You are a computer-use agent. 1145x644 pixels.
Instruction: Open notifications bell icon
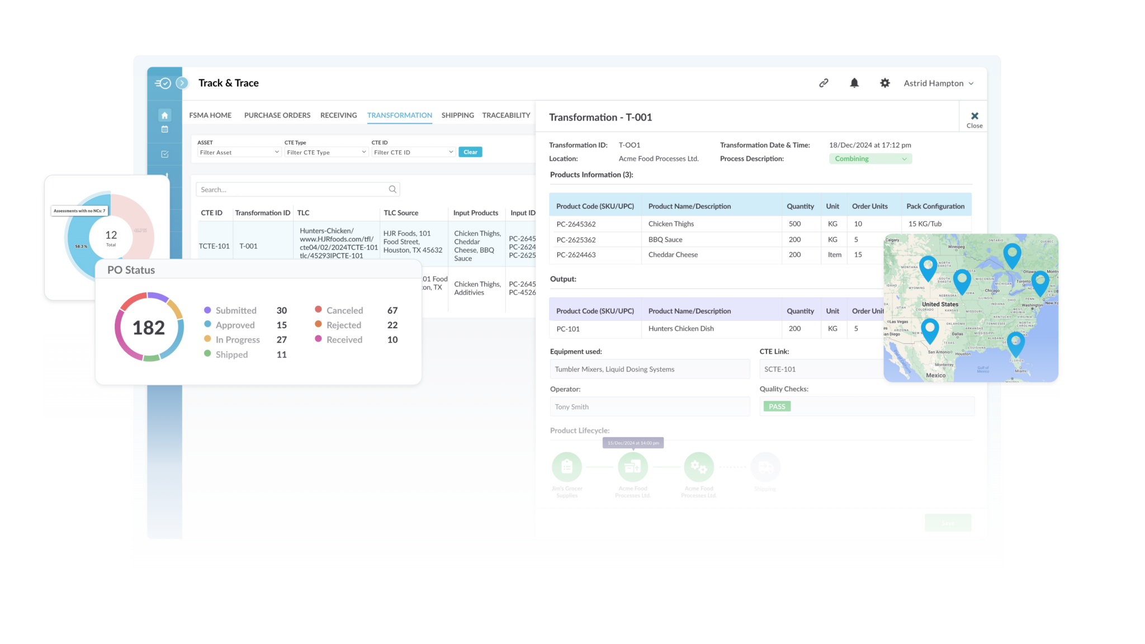[854, 83]
